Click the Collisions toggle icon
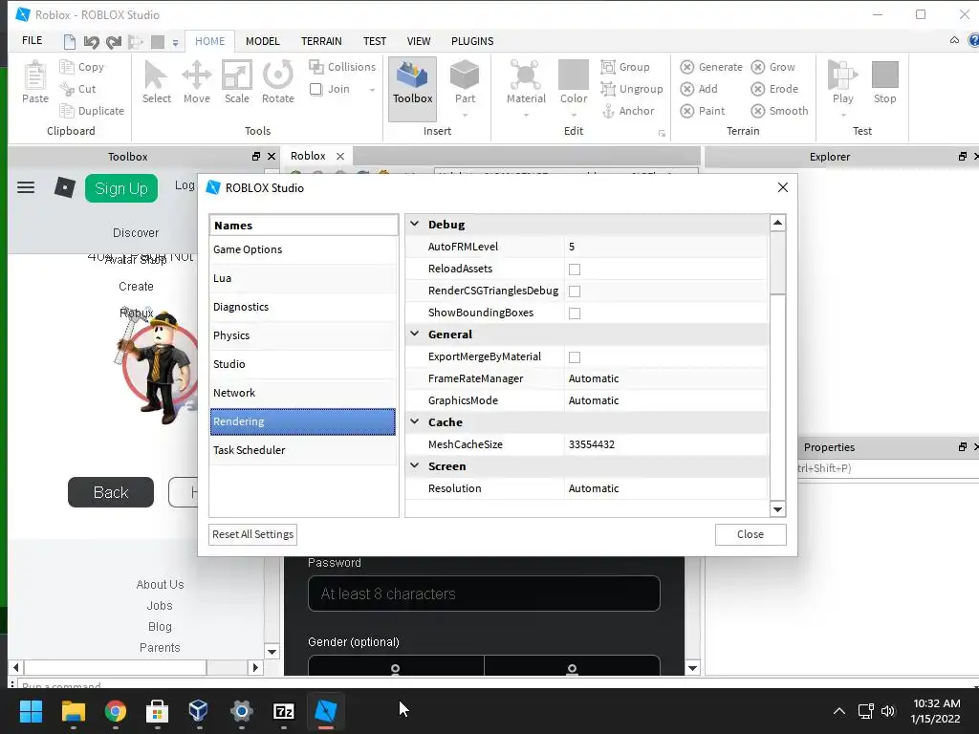The image size is (979, 734). click(315, 66)
